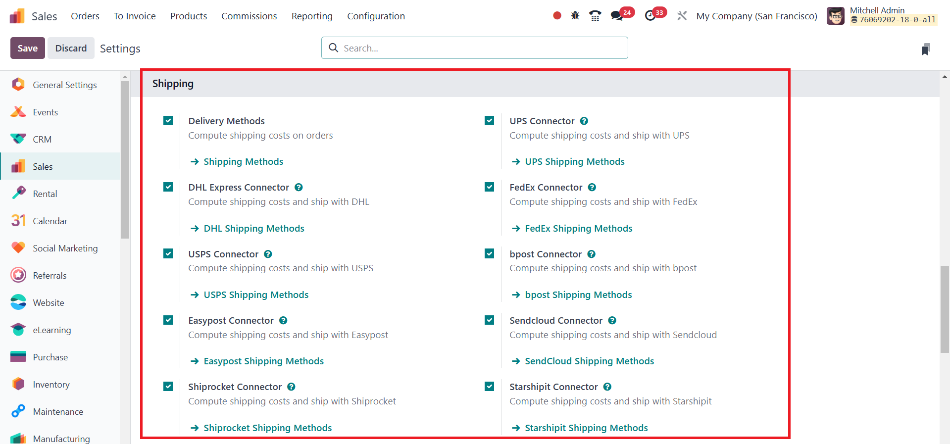Open the Configuration menu
Image resolution: width=950 pixels, height=444 pixels.
pyautogui.click(x=376, y=16)
